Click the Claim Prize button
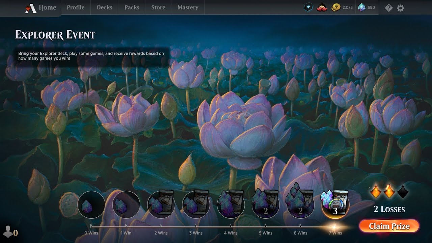Image resolution: width=432 pixels, height=243 pixels. (x=389, y=226)
